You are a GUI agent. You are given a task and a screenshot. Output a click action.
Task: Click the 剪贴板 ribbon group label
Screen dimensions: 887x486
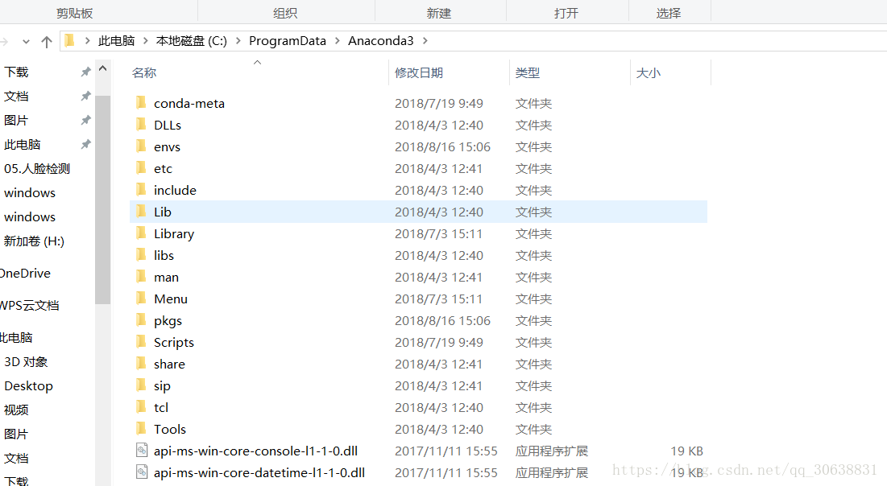click(x=75, y=13)
